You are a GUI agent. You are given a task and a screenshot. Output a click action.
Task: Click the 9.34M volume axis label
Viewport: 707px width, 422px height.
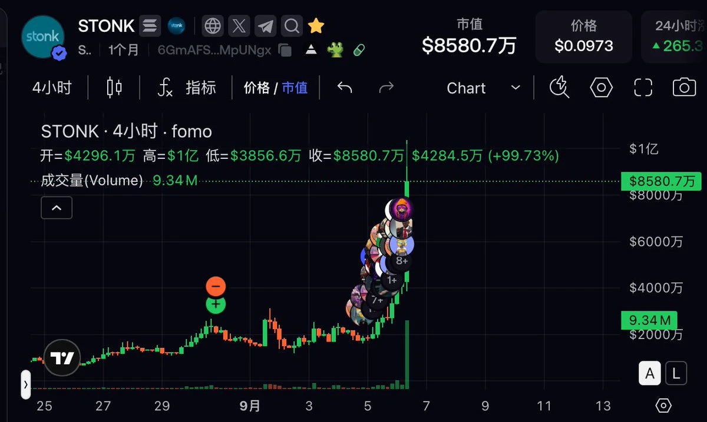click(649, 320)
